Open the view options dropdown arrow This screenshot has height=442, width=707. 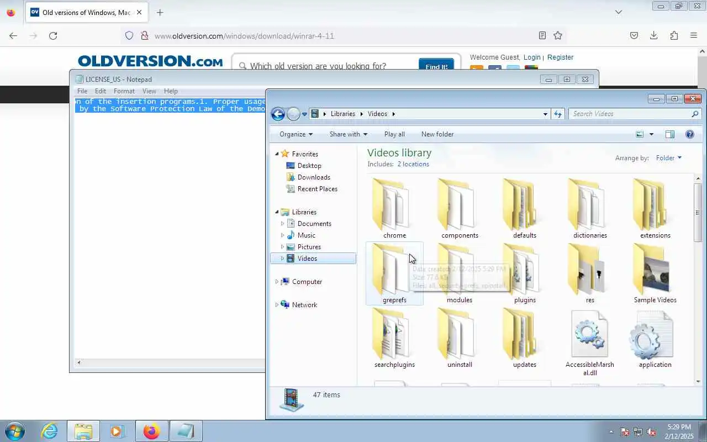(651, 134)
